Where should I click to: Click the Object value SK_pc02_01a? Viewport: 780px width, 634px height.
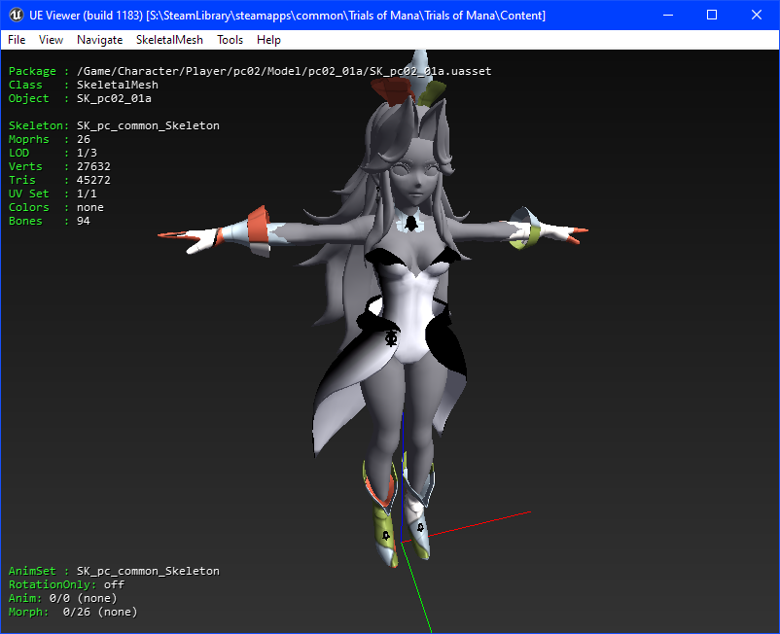(114, 98)
